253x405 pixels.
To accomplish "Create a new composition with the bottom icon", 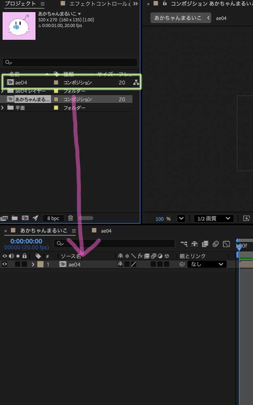I will 25,218.
